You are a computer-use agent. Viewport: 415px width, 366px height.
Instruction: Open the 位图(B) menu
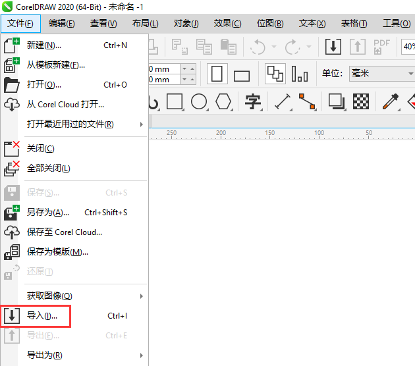pos(270,24)
